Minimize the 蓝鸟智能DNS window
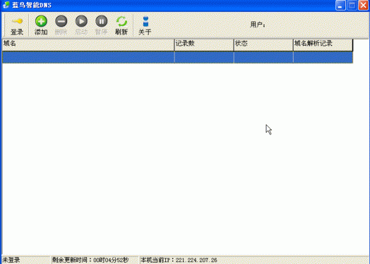This screenshot has width=370, height=264. 340,5
